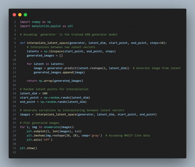Click 'plt.show()' line
The height and width of the screenshot is (167, 195).
point(29,148)
